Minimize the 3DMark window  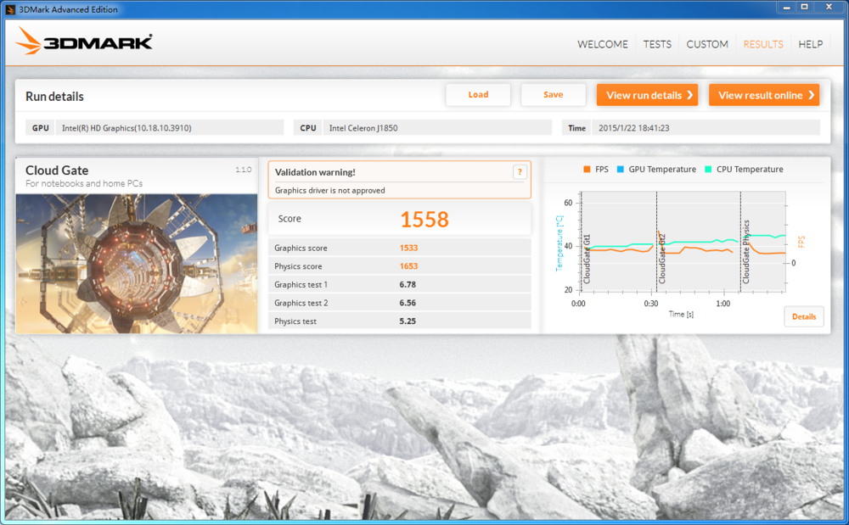point(786,7)
